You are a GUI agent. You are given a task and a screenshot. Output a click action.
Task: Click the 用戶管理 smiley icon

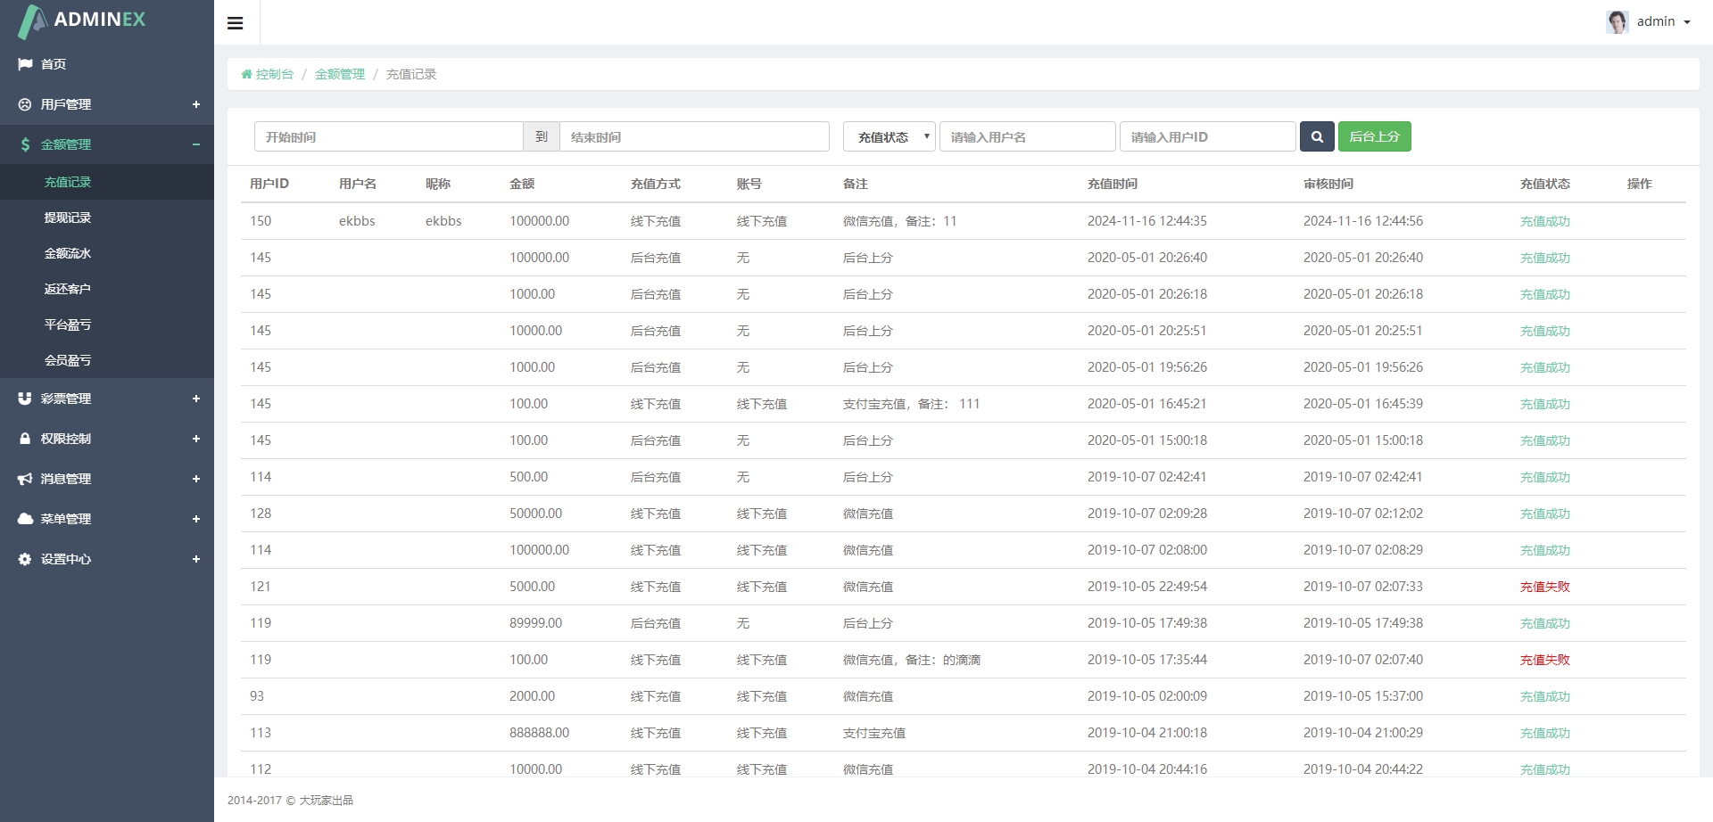(25, 104)
